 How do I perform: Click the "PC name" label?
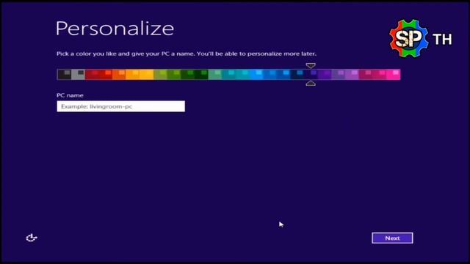click(x=70, y=95)
